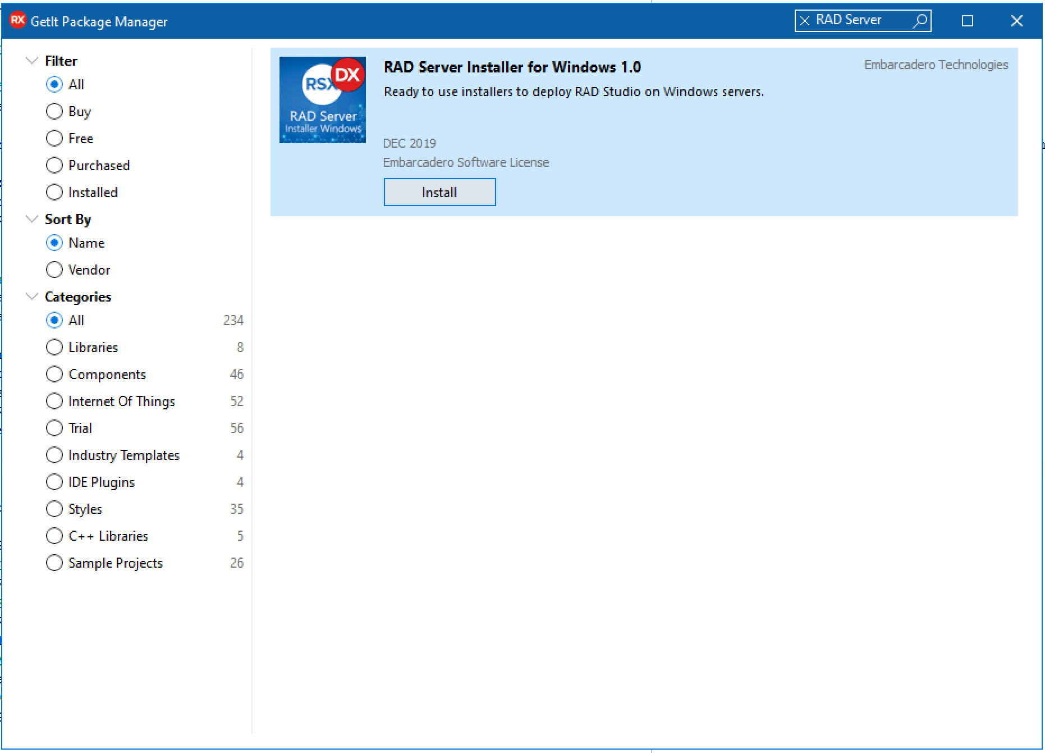Pick the Industry Templates category
The width and height of the screenshot is (1045, 753).
(113, 455)
